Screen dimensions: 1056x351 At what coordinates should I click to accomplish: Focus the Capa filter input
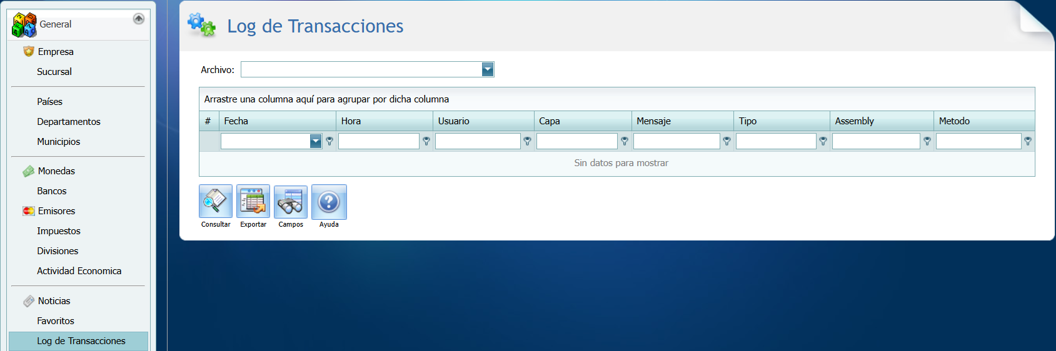577,141
